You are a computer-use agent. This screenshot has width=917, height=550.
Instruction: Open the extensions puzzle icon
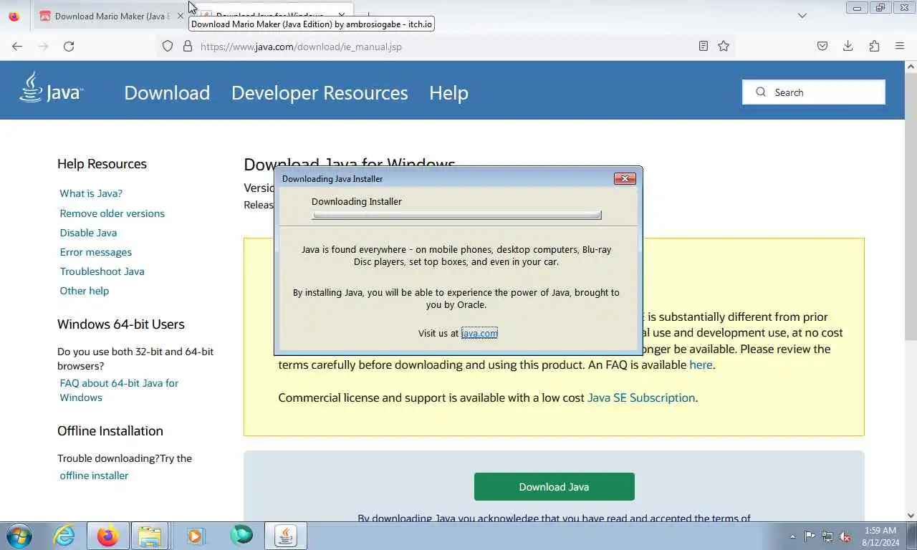click(874, 46)
